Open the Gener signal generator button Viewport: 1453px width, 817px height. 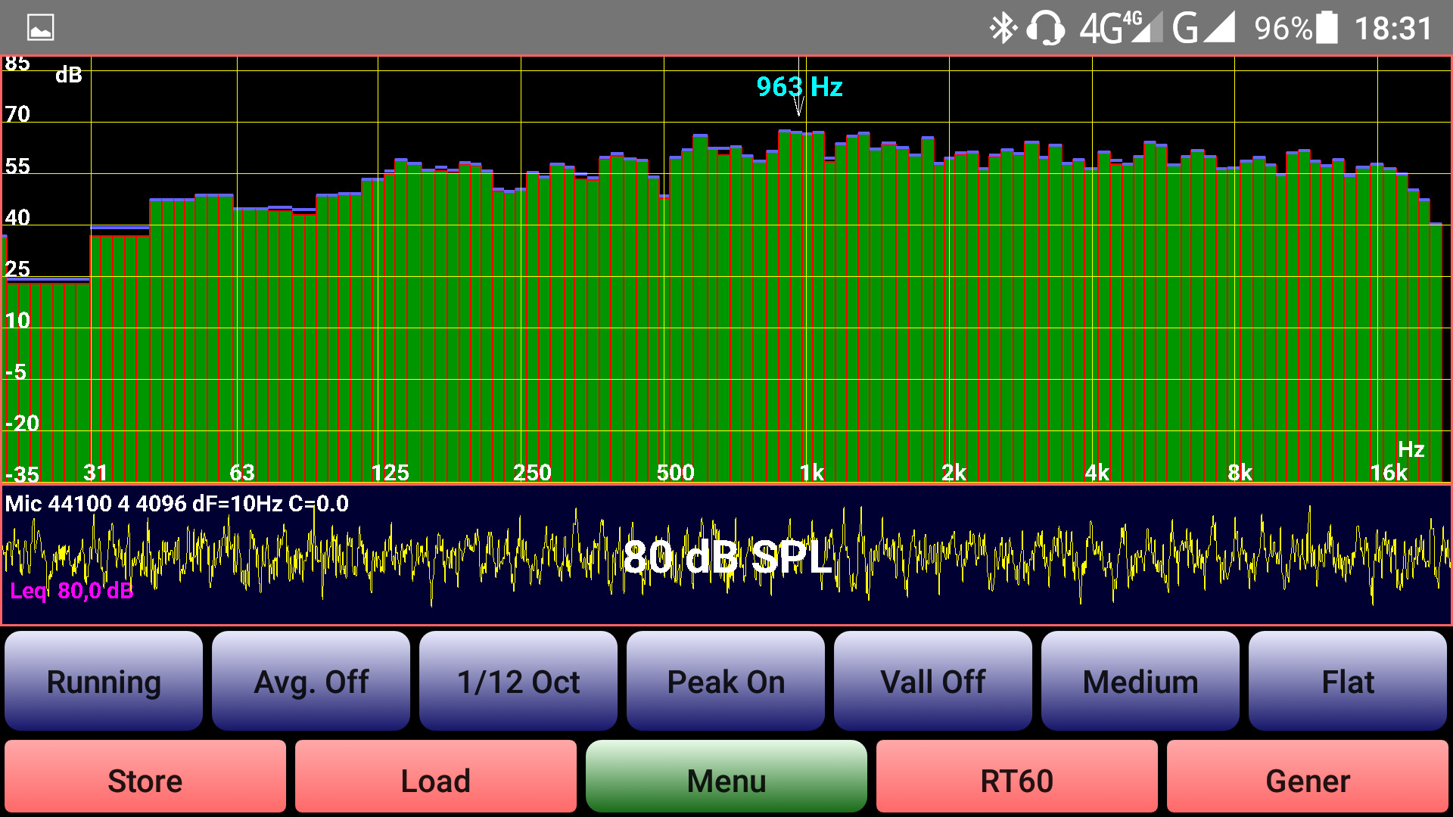coord(1308,777)
